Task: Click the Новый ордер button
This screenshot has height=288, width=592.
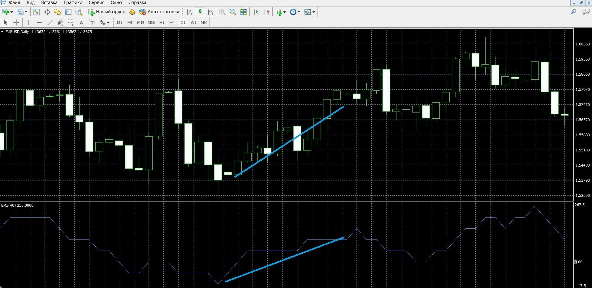Action: [x=107, y=12]
